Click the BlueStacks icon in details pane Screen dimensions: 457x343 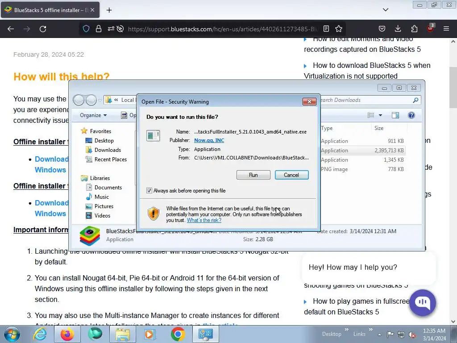point(90,236)
